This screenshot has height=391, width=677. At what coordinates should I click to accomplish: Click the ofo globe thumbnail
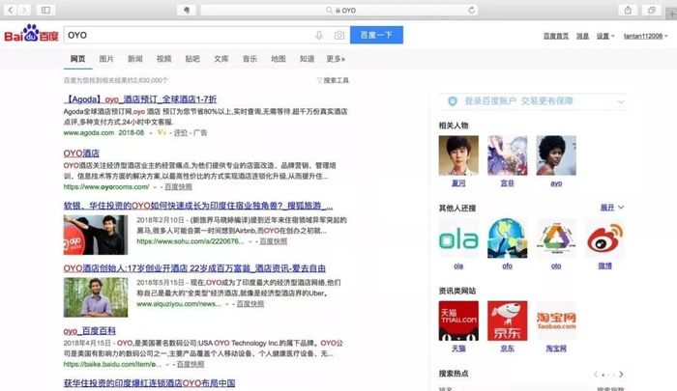[x=508, y=238]
